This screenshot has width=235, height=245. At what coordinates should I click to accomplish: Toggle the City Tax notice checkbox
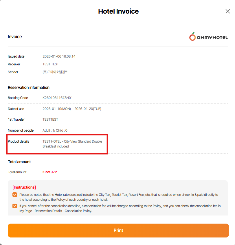pos(15,195)
